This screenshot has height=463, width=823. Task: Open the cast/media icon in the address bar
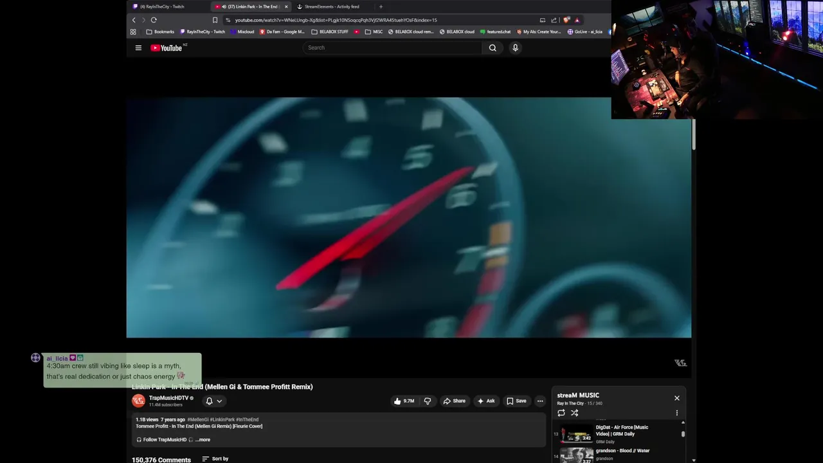click(543, 20)
